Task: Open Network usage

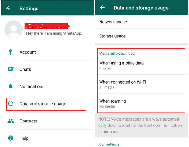Action: (x=142, y=22)
